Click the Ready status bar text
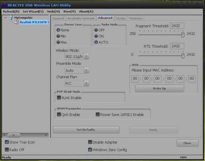 click(x=6, y=157)
